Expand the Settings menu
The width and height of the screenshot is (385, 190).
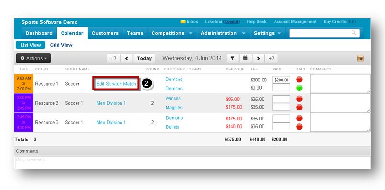click(x=267, y=33)
